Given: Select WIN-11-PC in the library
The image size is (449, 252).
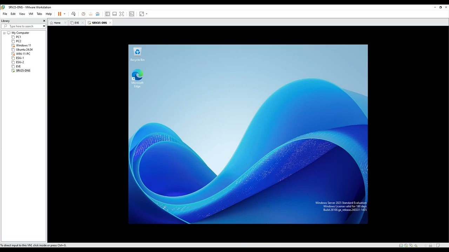Looking at the screenshot, I should point(23,54).
